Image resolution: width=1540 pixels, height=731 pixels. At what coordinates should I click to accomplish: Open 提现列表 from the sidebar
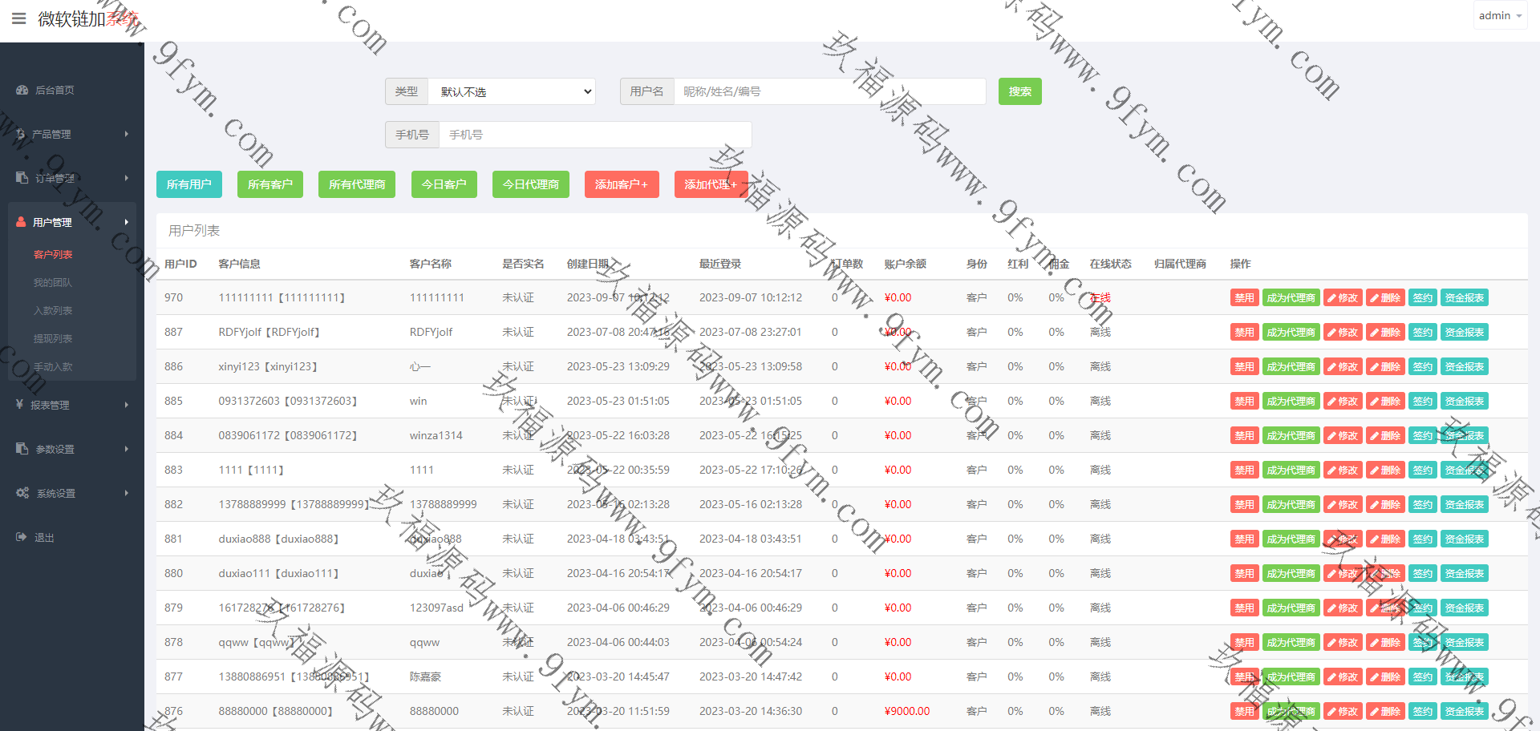[x=53, y=338]
